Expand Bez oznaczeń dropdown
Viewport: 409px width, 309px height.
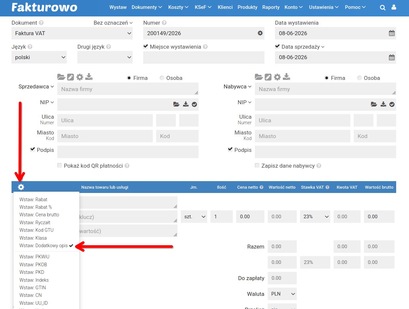click(x=113, y=23)
